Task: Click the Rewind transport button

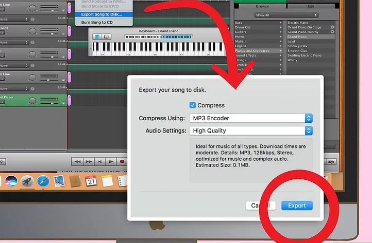Action: coord(77,162)
